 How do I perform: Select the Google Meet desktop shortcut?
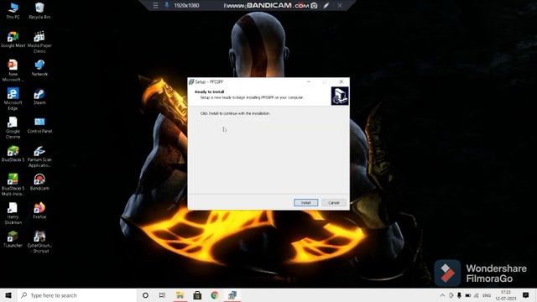point(13,39)
